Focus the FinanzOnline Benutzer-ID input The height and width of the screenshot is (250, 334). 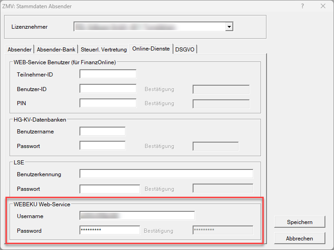(108, 89)
